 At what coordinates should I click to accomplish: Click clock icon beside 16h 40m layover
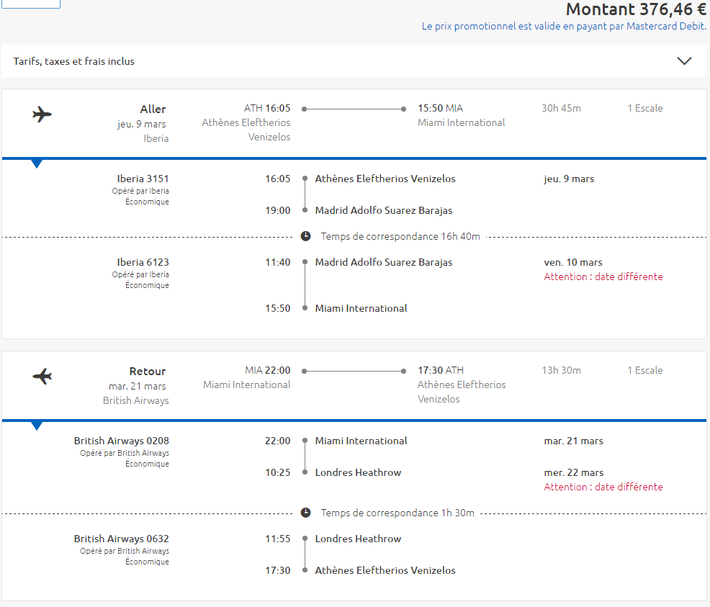click(x=305, y=236)
